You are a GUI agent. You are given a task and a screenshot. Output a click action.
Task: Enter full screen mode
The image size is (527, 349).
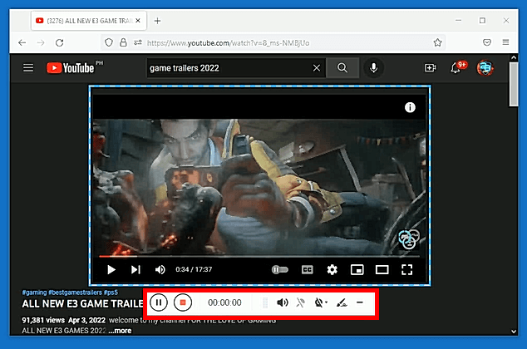tap(406, 270)
